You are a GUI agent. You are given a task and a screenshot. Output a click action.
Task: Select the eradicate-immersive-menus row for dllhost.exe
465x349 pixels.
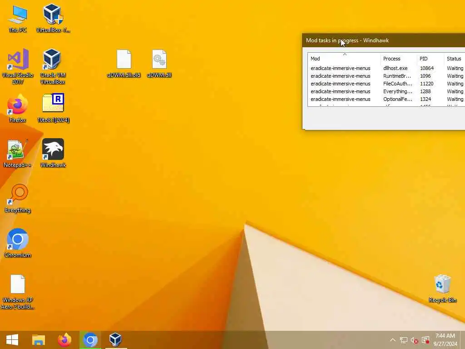(386, 68)
